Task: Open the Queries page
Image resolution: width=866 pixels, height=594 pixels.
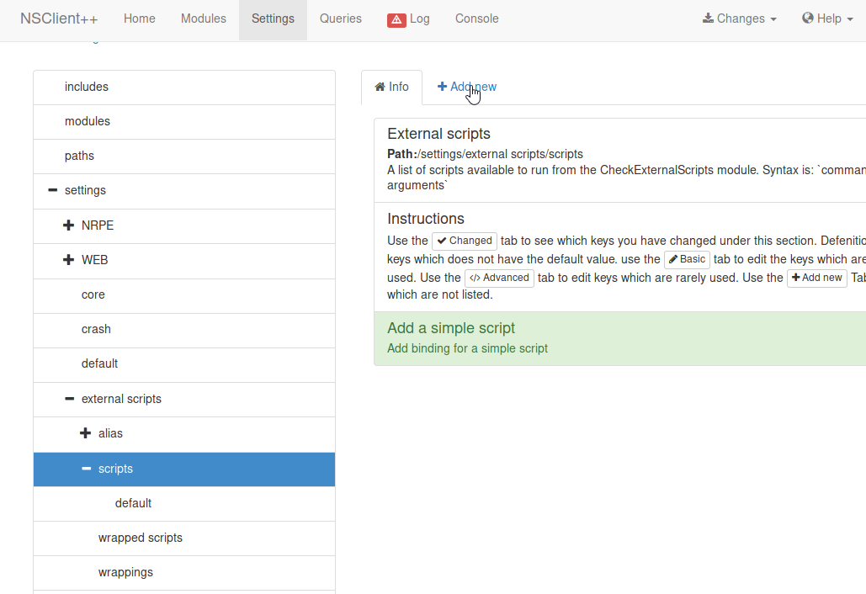Action: 340,19
